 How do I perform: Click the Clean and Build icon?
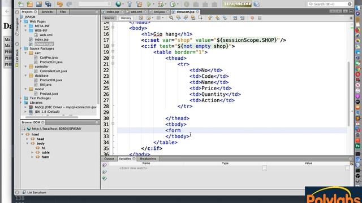coord(139,4)
